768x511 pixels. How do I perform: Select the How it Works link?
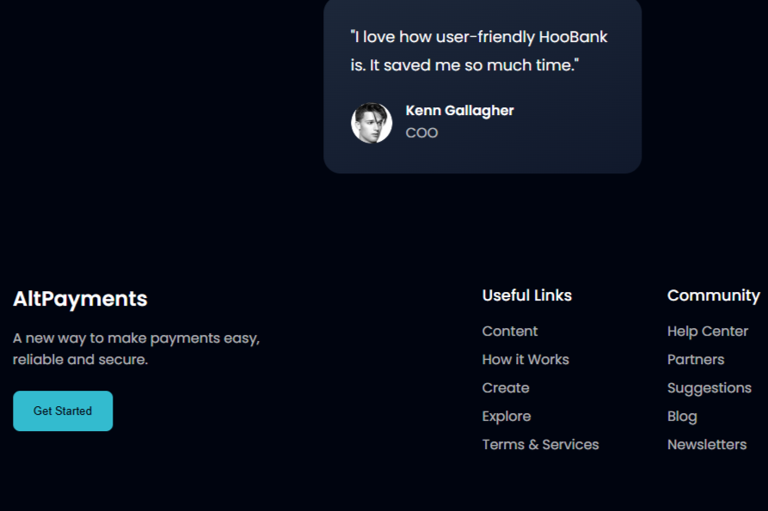tap(525, 359)
